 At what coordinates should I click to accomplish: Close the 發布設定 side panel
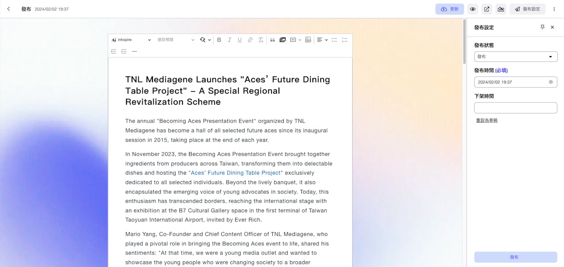click(x=553, y=27)
